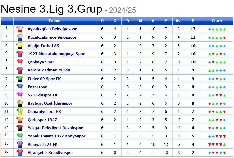Image resolution: width=234 pixels, height=158 pixels.
Task: Click Pazarspor form indicators
Action: (217, 87)
